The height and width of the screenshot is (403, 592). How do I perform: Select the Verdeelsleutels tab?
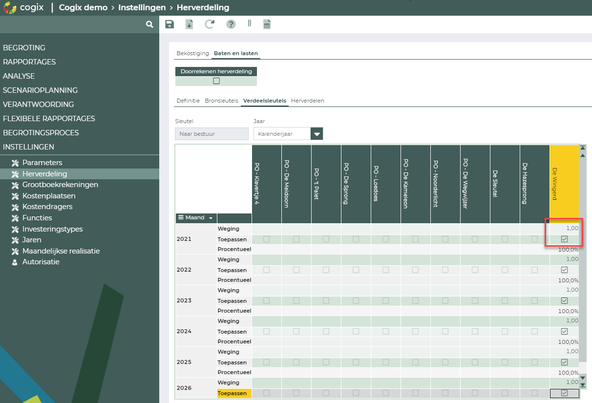(x=265, y=101)
